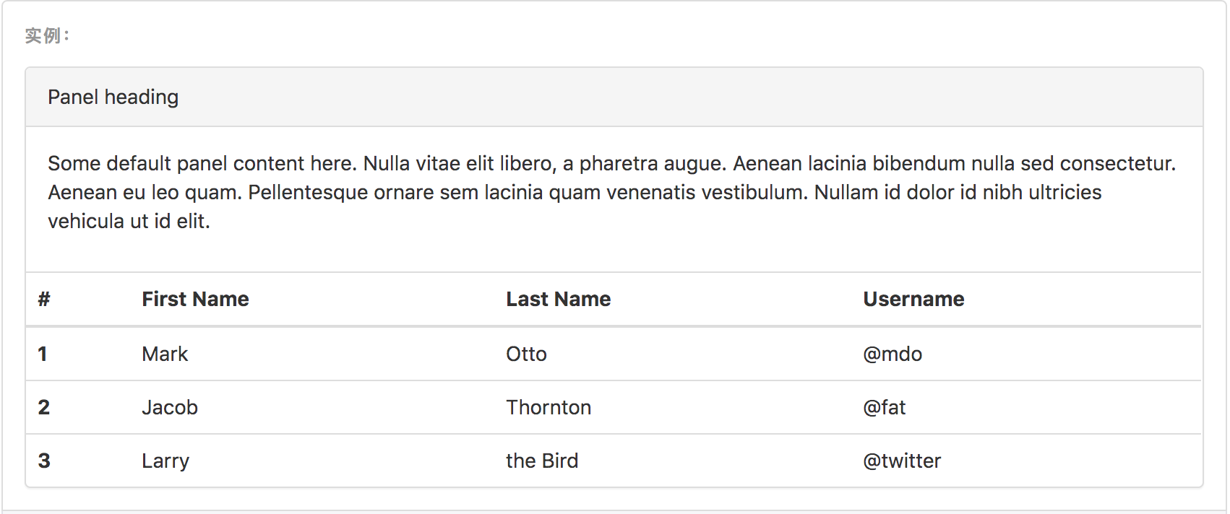1230x514 pixels.
Task: Click the @fat username cell
Action: tap(884, 407)
